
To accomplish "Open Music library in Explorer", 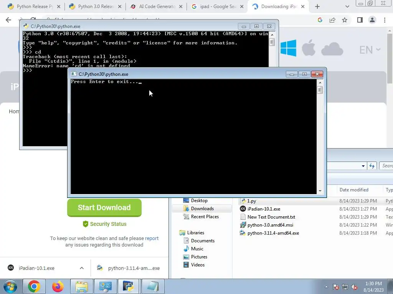I will [x=197, y=248].
